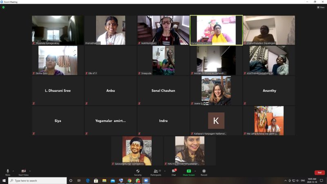
Task: Open the Chat panel
Action: [x=174, y=171]
